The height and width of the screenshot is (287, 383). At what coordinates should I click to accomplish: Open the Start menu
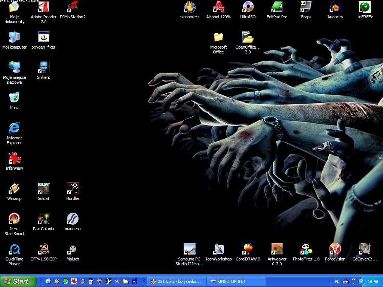click(18, 281)
